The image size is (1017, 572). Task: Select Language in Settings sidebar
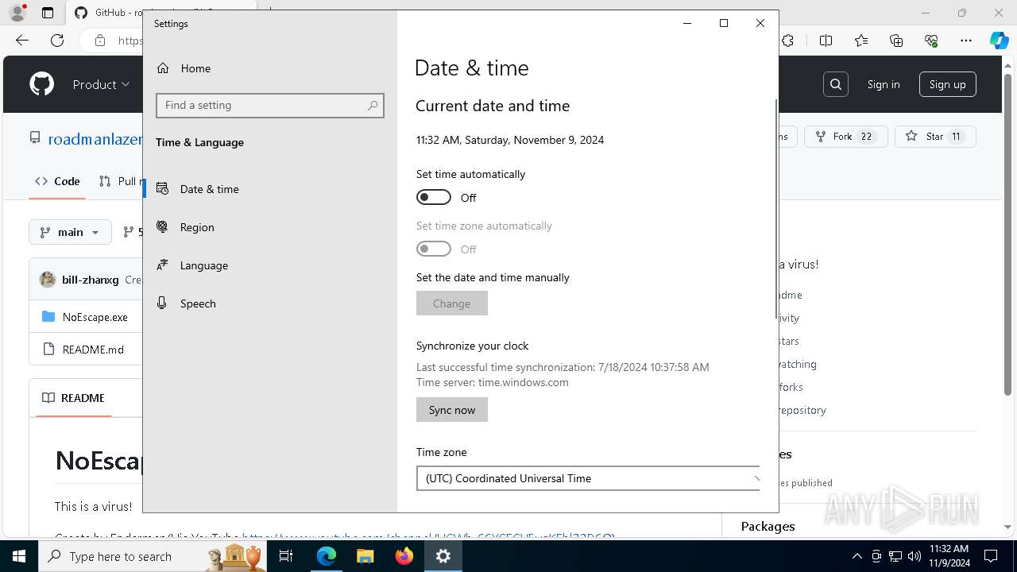pos(270,265)
